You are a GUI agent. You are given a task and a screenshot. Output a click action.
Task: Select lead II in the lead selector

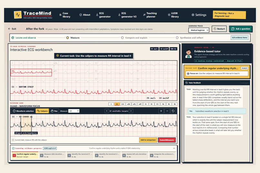(x=117, y=104)
